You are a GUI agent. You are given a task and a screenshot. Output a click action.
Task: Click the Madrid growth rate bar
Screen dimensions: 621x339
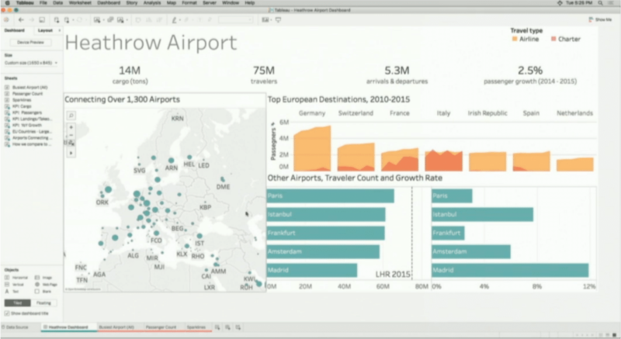pyautogui.click(x=510, y=270)
